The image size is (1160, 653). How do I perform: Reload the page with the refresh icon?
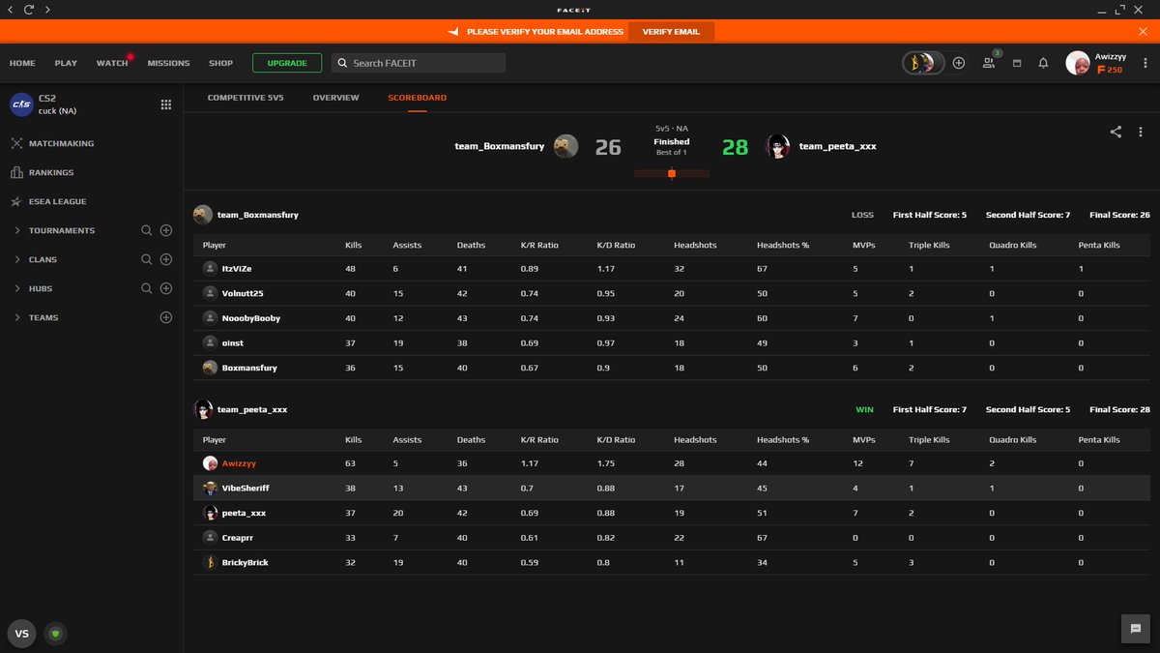coord(29,9)
